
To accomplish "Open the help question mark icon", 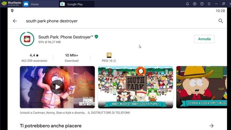I will [202, 4].
